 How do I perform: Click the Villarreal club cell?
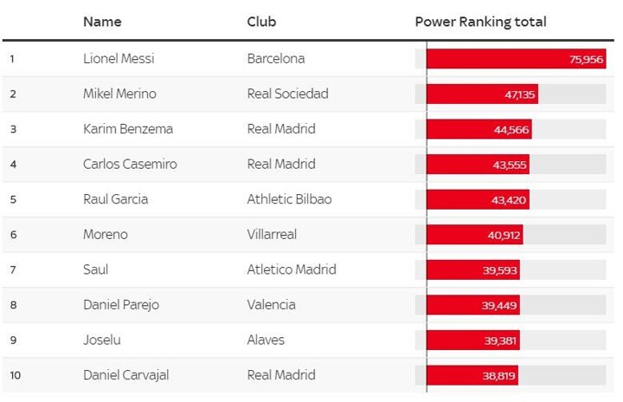tap(273, 235)
